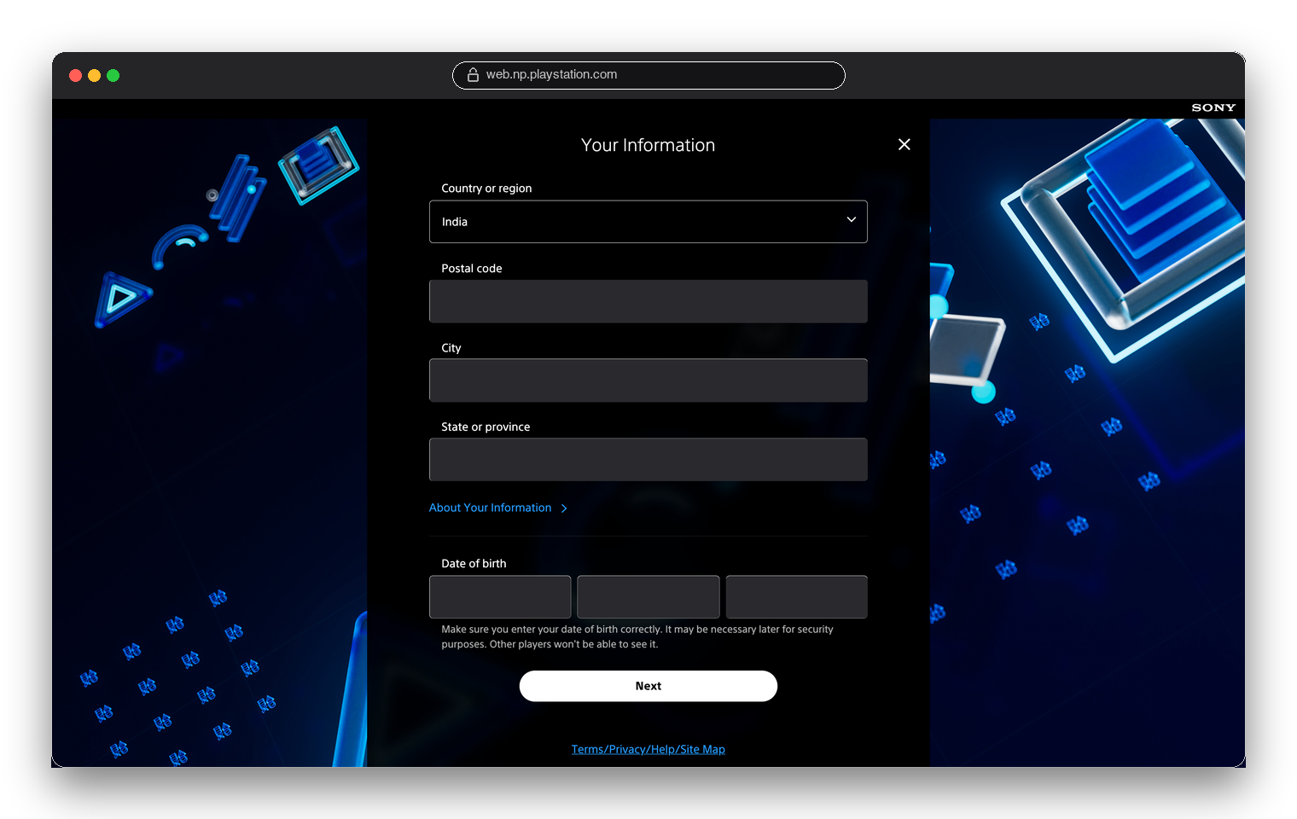Screen dimensions: 1297x819
Task: Open Terms/Privacy/Help/Site Map link
Action: pos(648,749)
